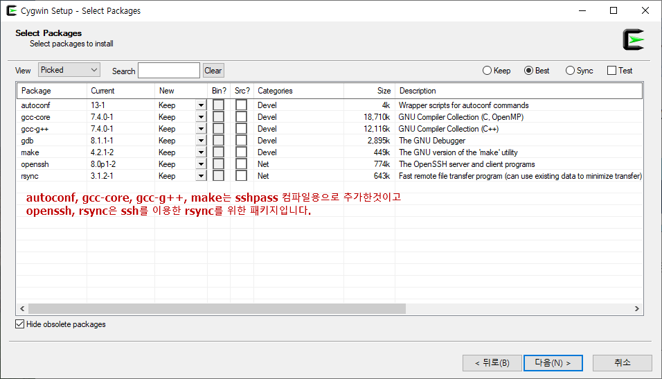Select the gcc-g++ package name
The width and height of the screenshot is (662, 379).
pyautogui.click(x=35, y=129)
